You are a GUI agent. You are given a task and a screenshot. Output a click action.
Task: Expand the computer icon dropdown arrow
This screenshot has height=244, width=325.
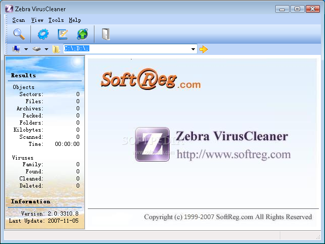[x=26, y=49]
